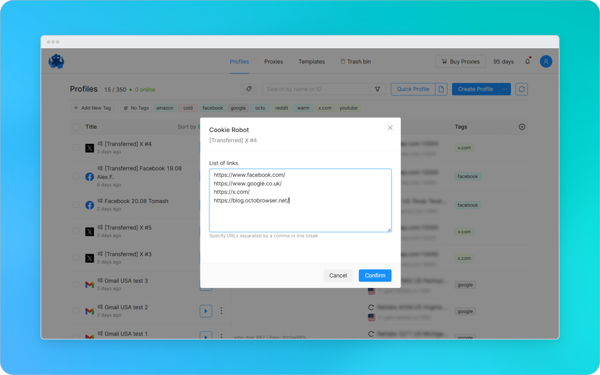The width and height of the screenshot is (600, 375).
Task: Click the tag icon beside the search bar
Action: click(249, 89)
